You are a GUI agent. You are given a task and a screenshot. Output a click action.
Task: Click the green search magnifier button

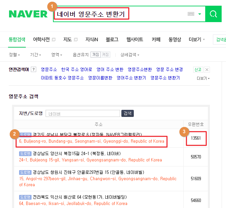pos(213,14)
